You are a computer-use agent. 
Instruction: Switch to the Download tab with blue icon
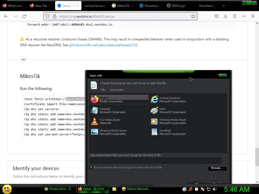(x=150, y=6)
